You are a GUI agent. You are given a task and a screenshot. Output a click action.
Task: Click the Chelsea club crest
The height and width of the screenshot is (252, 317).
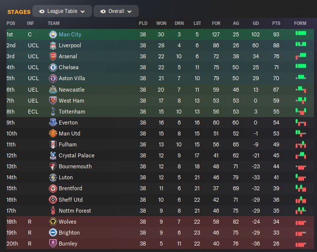(53, 68)
